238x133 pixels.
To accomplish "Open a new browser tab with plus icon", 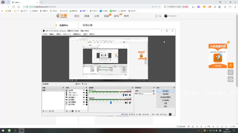I will [x=41, y=2].
